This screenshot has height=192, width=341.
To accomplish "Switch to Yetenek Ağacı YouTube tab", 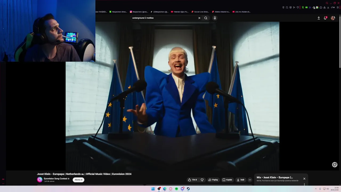I will click(180, 12).
